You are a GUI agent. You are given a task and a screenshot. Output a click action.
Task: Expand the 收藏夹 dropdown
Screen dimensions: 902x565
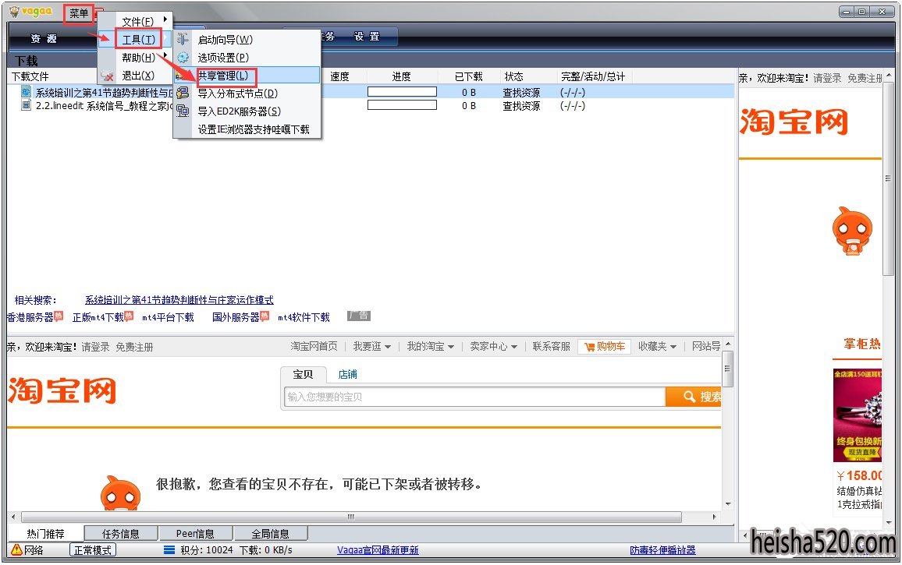(658, 347)
